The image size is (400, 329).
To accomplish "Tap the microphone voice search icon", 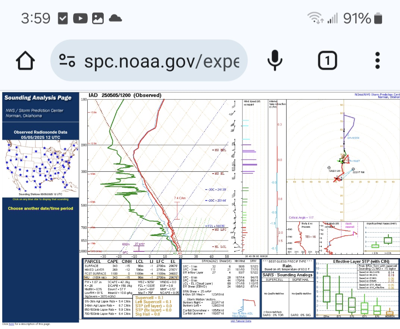I will (275, 60).
